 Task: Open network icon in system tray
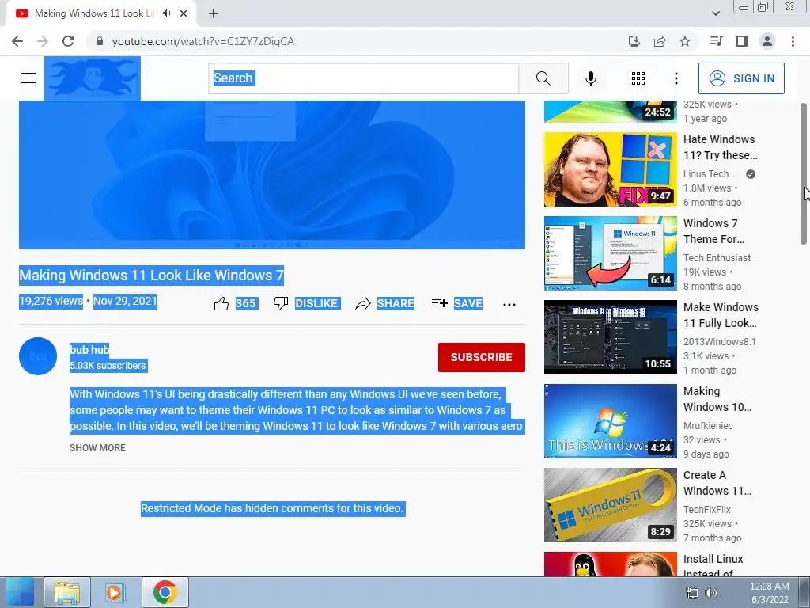(691, 593)
